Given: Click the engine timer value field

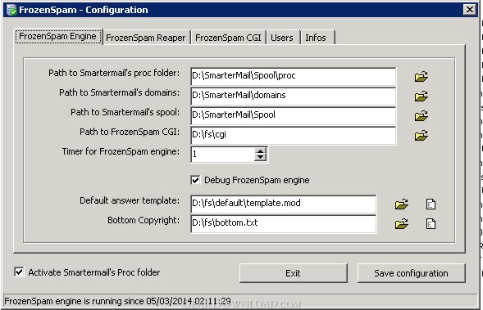Looking at the screenshot, I should [223, 155].
